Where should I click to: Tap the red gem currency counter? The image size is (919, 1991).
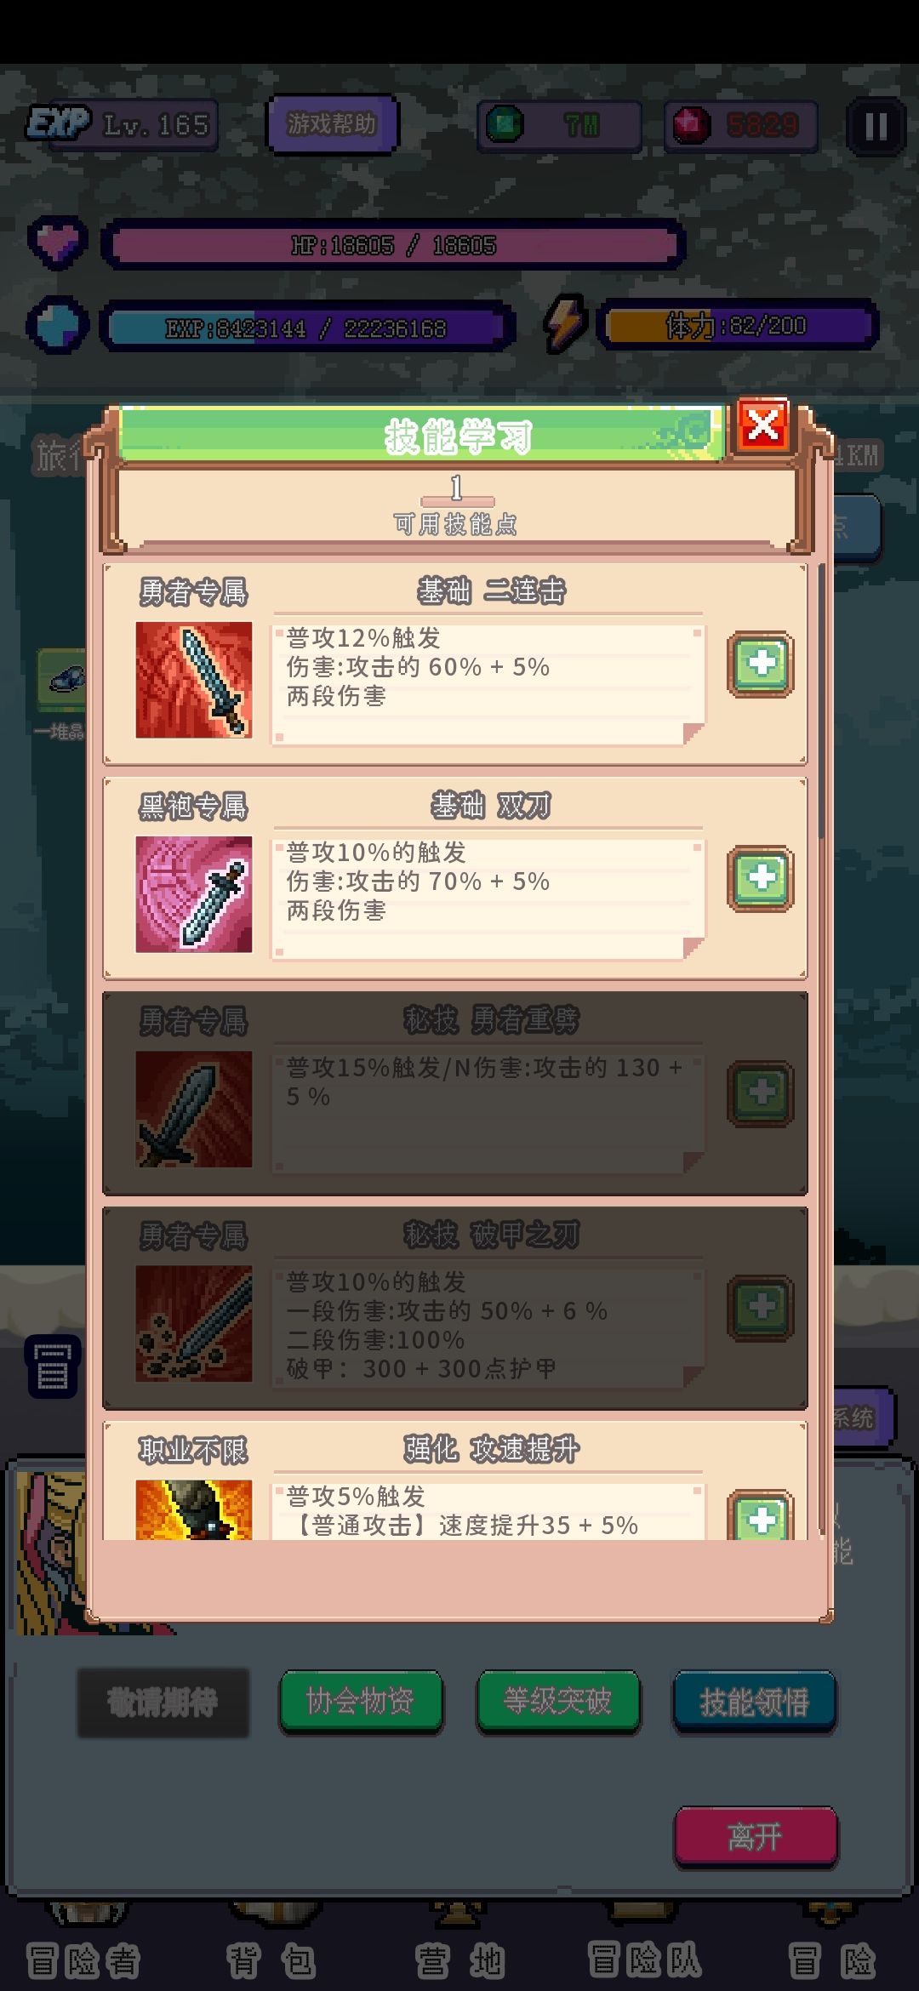click(x=740, y=127)
